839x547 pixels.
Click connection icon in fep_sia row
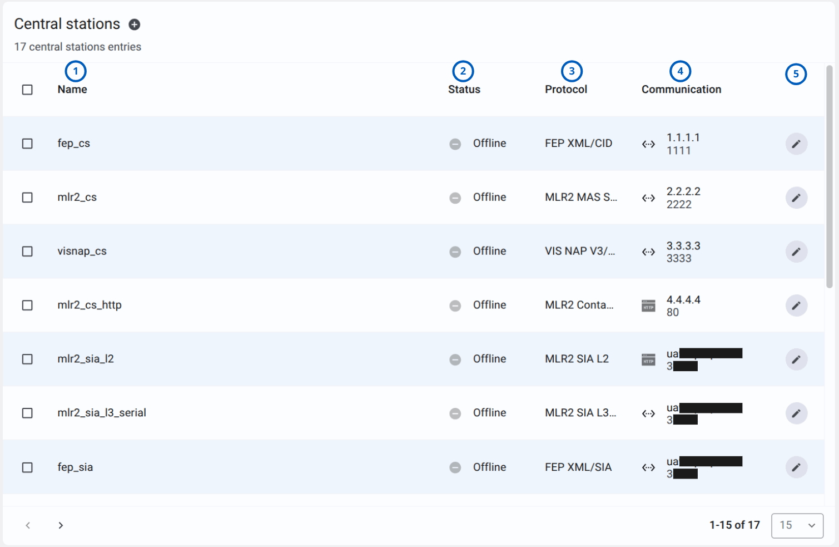point(648,467)
